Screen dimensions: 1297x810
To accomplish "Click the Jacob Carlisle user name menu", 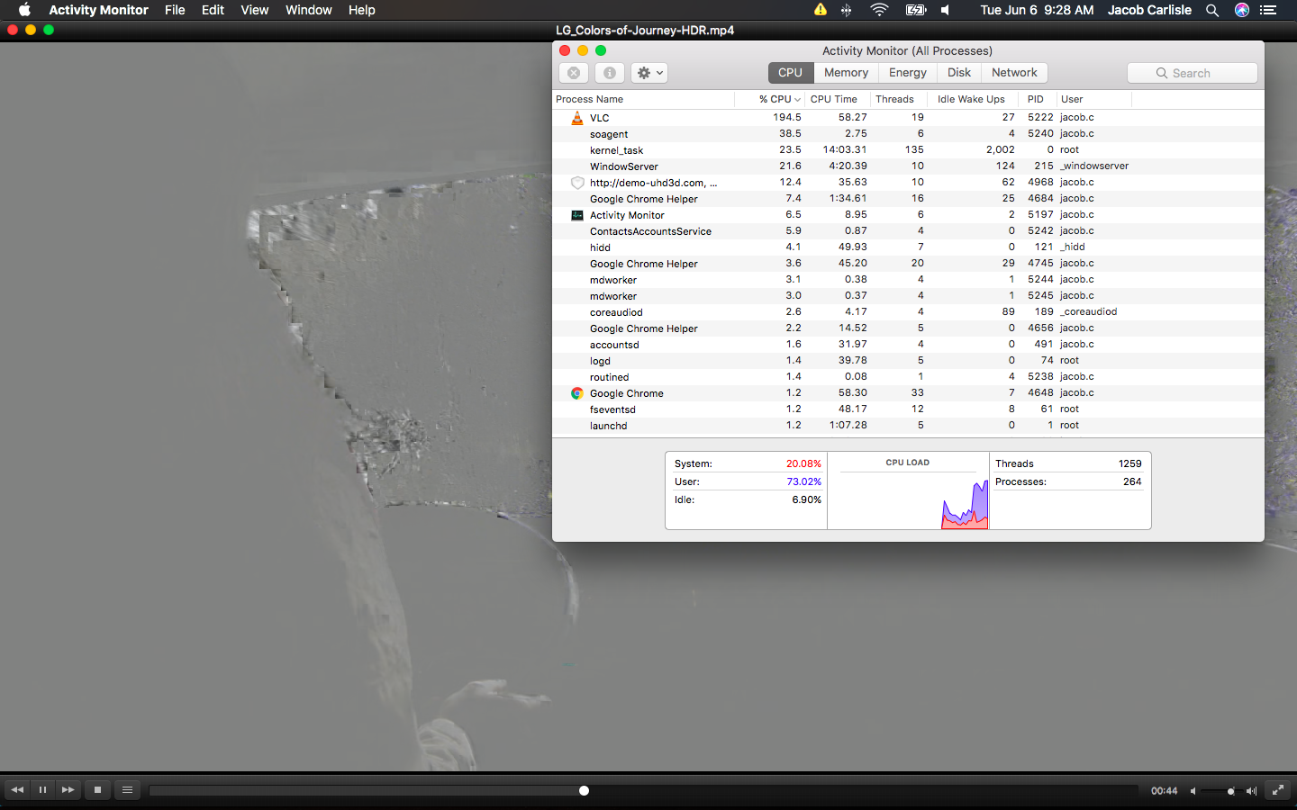I will (1149, 10).
